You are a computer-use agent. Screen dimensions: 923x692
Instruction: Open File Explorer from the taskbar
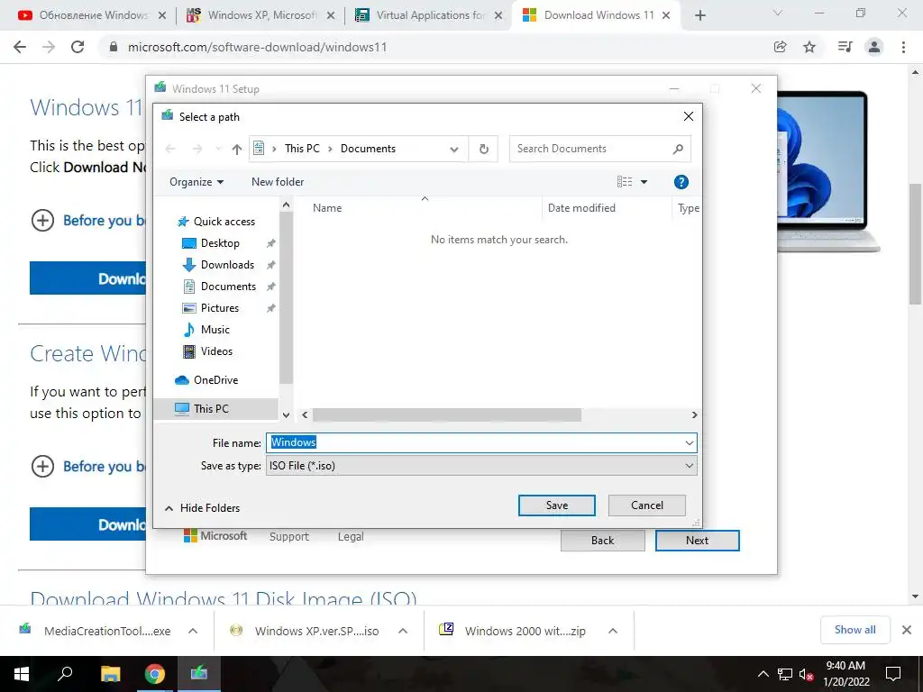click(x=110, y=674)
